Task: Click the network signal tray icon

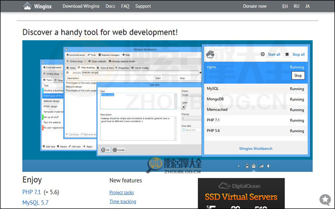Action: point(261,166)
